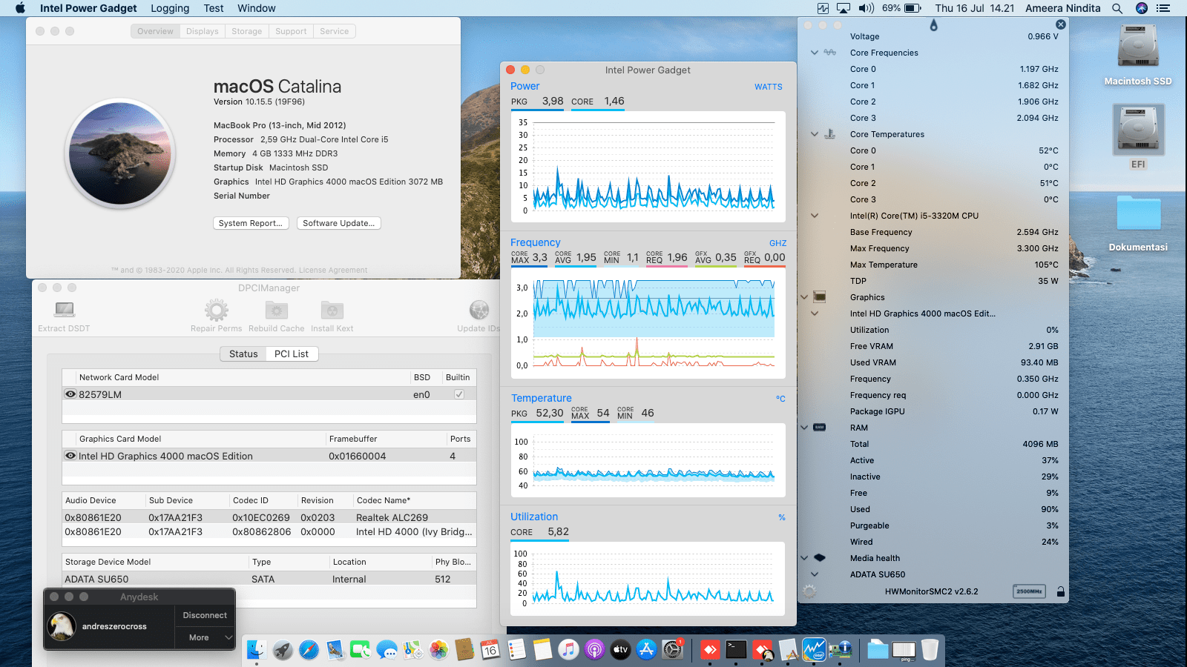
Task: Switch to the Displays tab
Action: click(202, 31)
